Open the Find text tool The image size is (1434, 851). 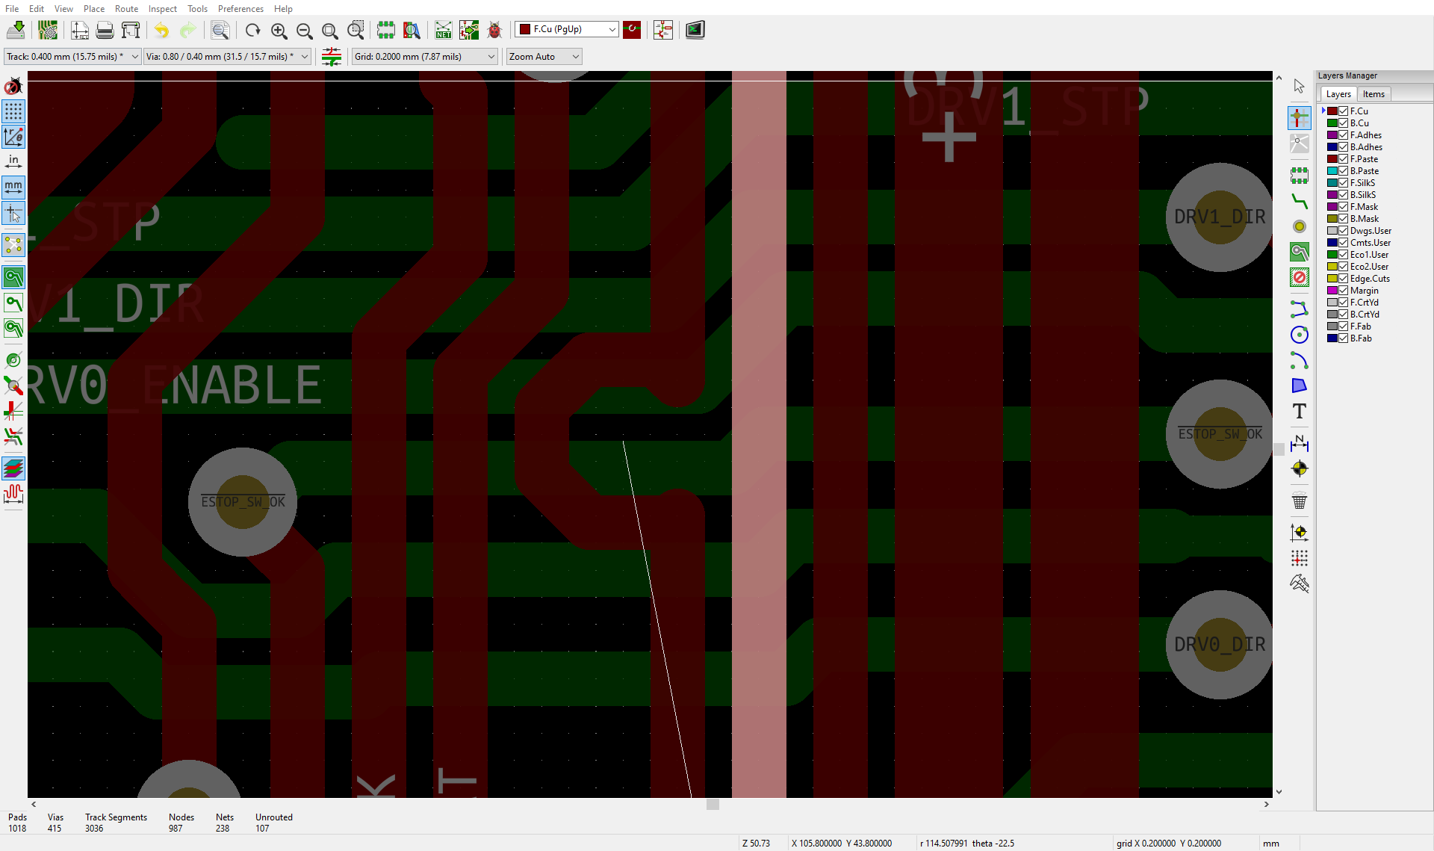coord(220,30)
